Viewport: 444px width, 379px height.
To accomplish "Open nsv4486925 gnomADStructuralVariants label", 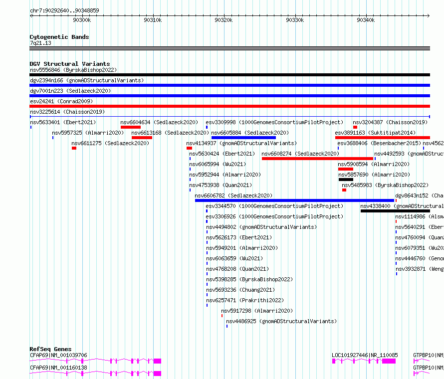I will [x=281, y=321].
